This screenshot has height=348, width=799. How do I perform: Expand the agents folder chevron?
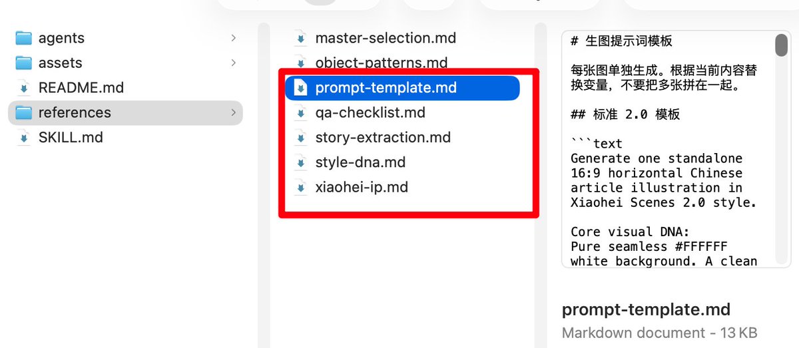click(x=233, y=38)
